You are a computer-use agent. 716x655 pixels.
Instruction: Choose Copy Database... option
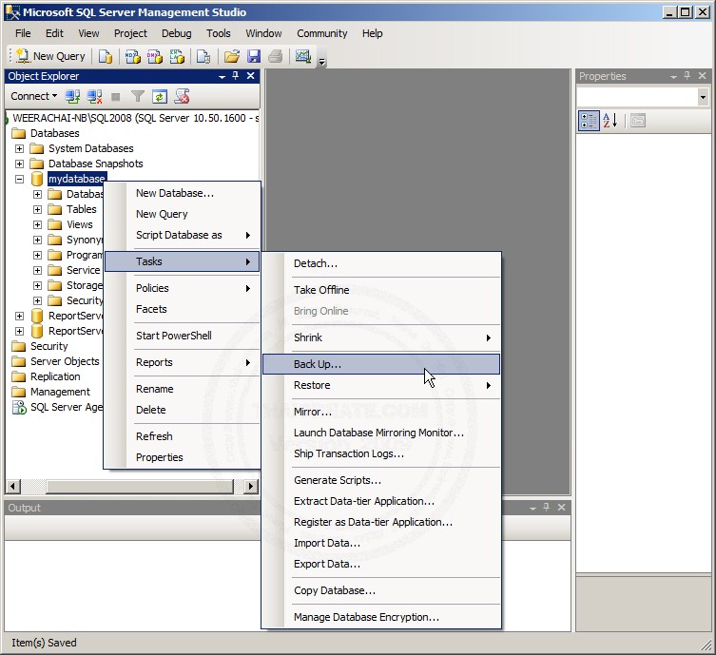[381, 590]
